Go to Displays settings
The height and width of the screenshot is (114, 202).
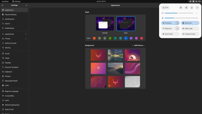tap(14, 63)
